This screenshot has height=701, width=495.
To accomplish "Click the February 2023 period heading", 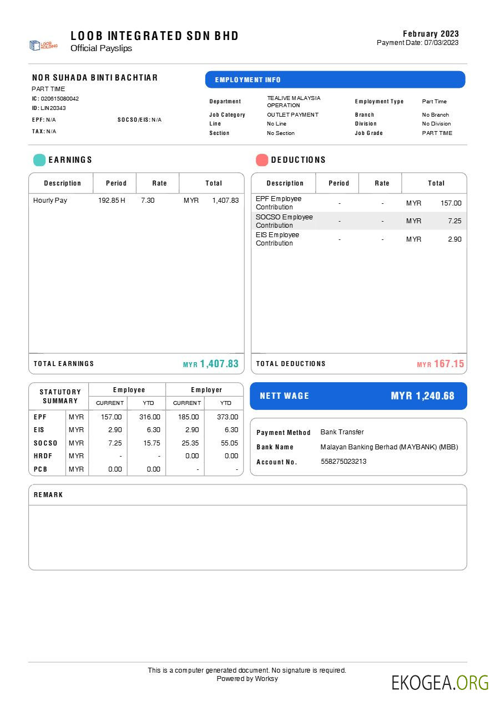I will [431, 34].
